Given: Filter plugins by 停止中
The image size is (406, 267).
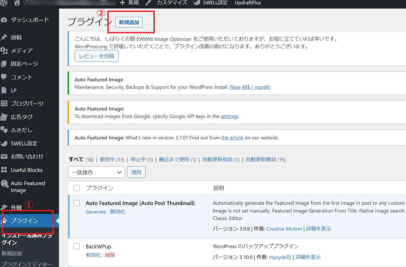Looking at the screenshot, I should click(x=138, y=160).
